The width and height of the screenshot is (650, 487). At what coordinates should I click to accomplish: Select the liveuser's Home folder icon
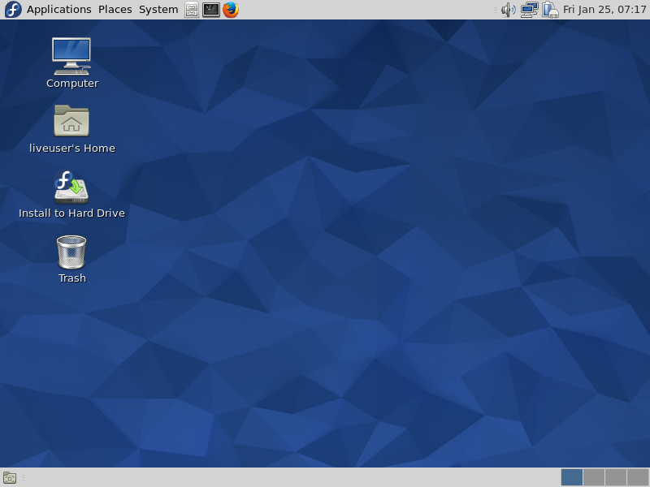[71, 121]
